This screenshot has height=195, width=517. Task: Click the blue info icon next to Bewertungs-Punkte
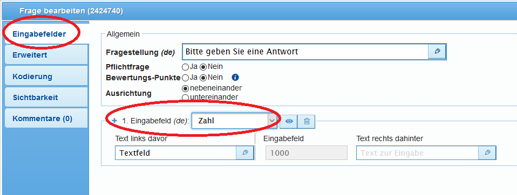pyautogui.click(x=235, y=78)
